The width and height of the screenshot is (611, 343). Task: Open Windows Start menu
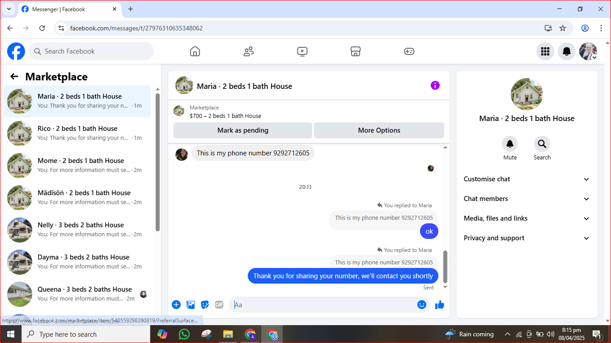point(11,334)
